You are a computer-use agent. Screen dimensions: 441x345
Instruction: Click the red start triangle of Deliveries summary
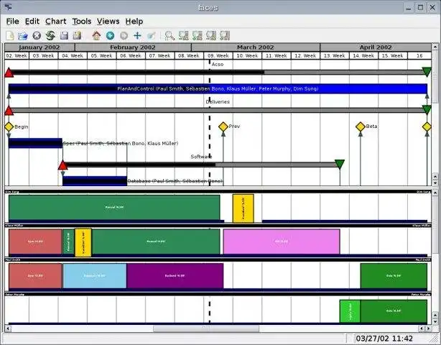(9, 111)
